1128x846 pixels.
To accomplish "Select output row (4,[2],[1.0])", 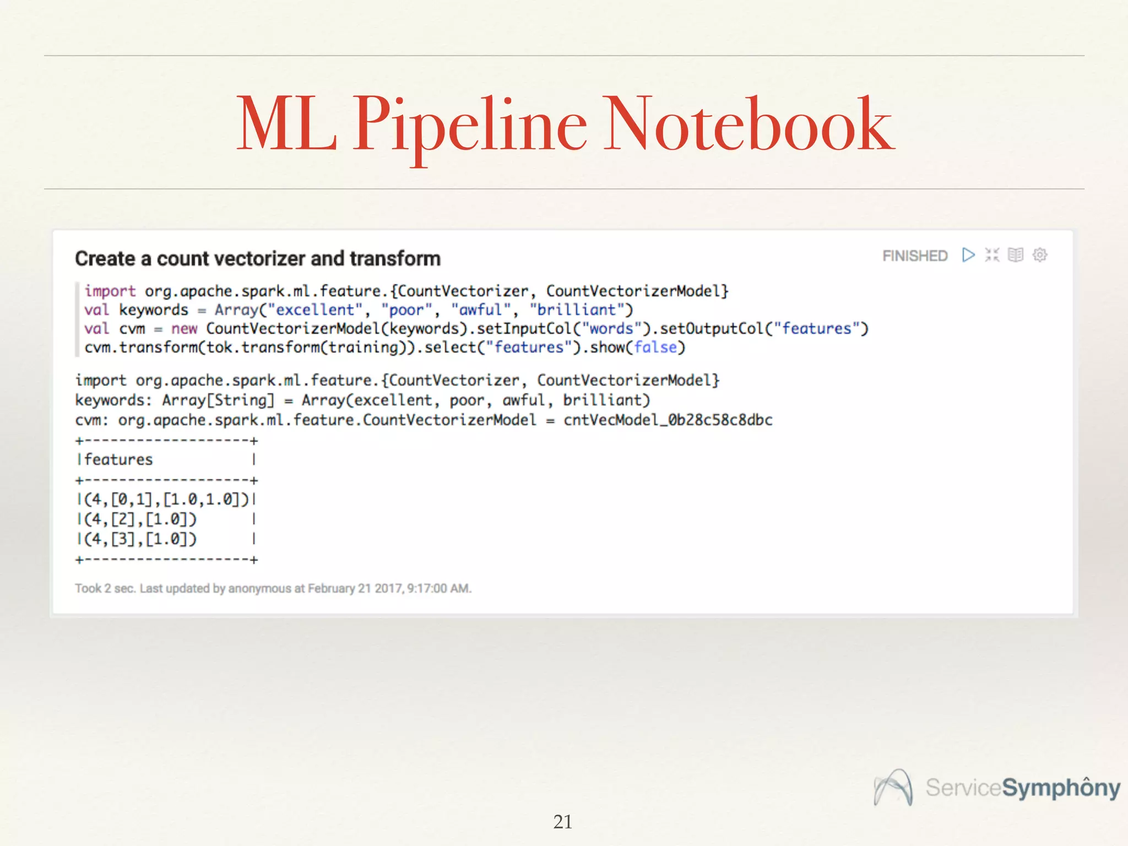I will point(140,519).
